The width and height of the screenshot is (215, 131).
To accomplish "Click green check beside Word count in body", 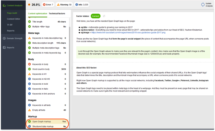I will 29,69.
